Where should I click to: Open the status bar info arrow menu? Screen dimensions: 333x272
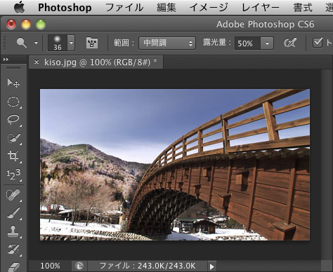click(211, 266)
